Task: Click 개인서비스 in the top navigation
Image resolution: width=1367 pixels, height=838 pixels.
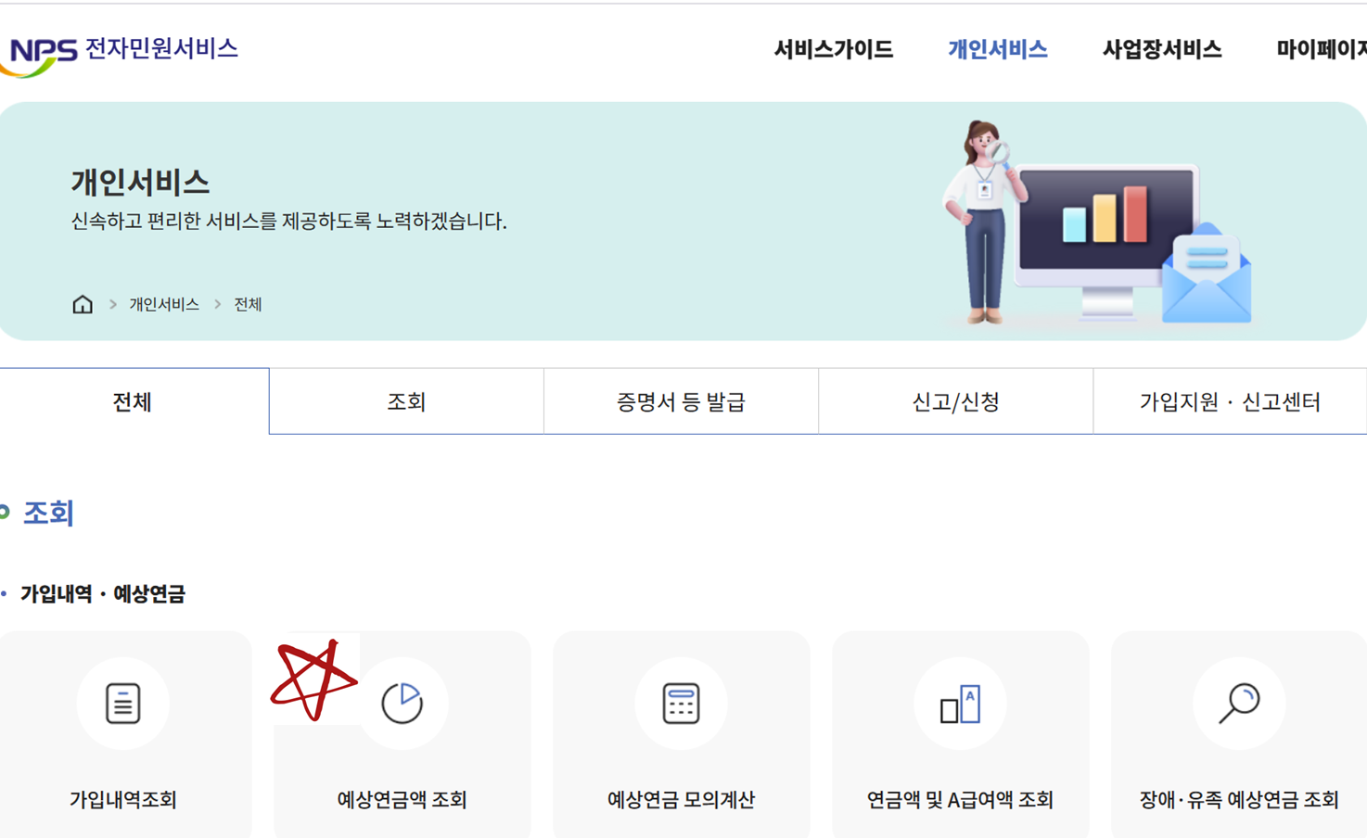Action: 997,50
